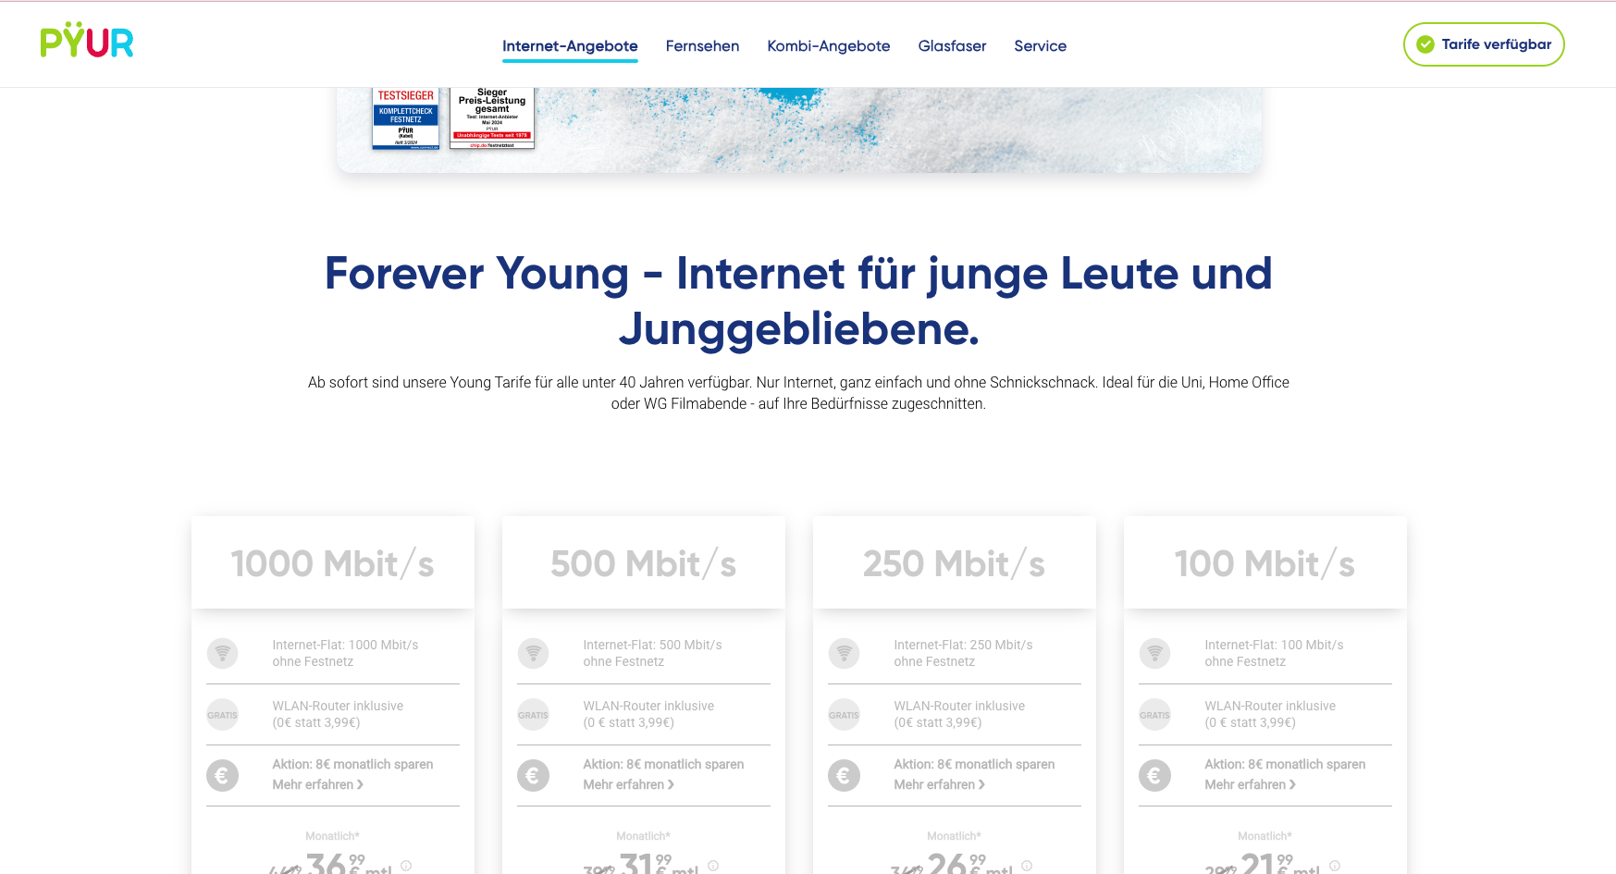The width and height of the screenshot is (1616, 874).
Task: Click the info icon beside the 21,99 price
Action: [x=1335, y=866]
